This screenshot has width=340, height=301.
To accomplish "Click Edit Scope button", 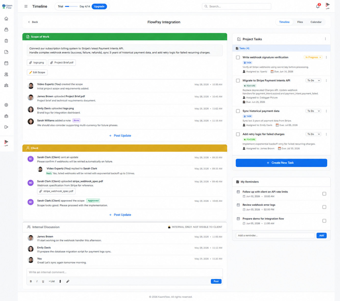I will pos(37,72).
